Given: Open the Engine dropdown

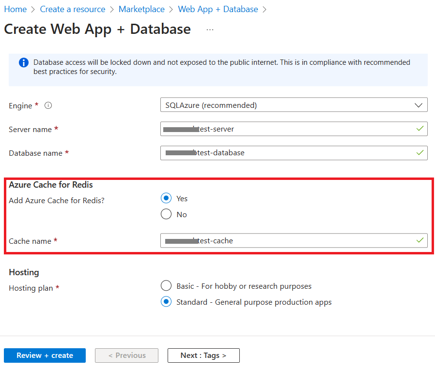Looking at the screenshot, I should point(294,105).
